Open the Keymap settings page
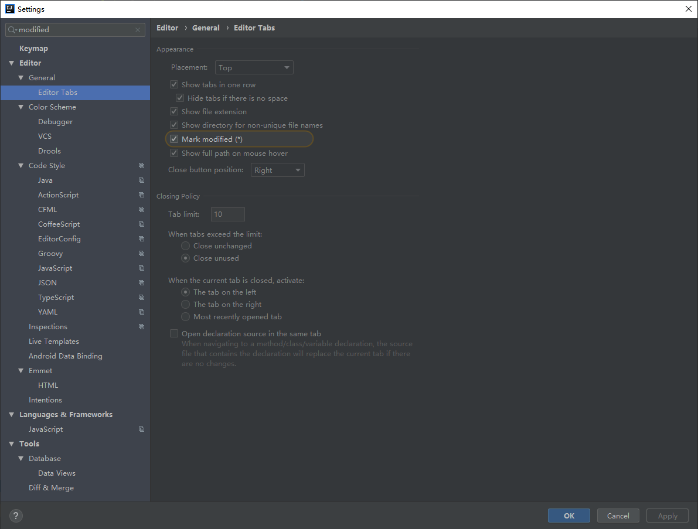698x529 pixels. tap(33, 49)
